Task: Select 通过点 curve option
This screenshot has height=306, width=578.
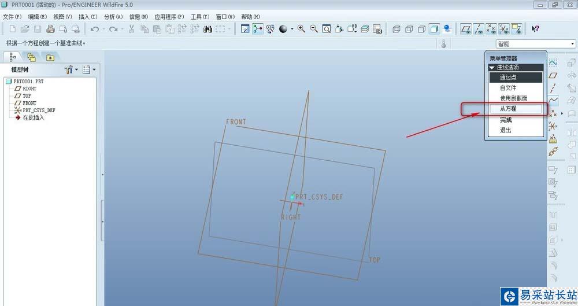Action: [516, 77]
